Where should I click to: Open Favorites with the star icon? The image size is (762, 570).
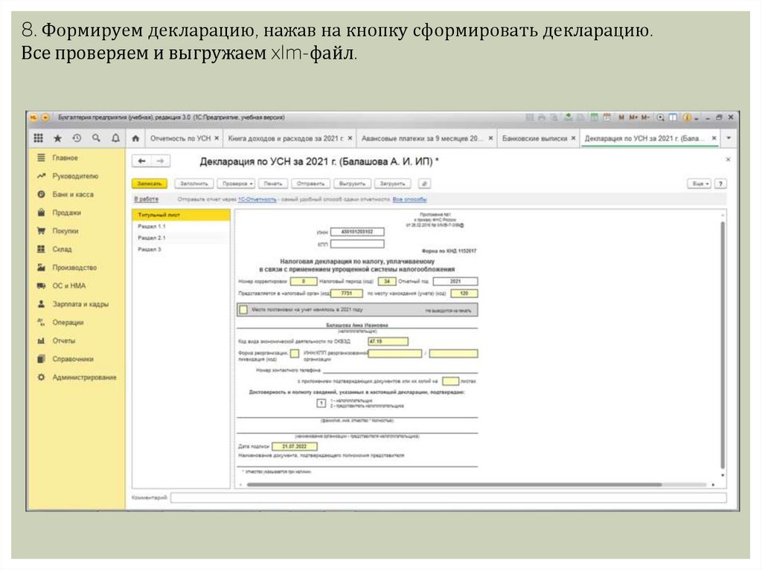57,138
